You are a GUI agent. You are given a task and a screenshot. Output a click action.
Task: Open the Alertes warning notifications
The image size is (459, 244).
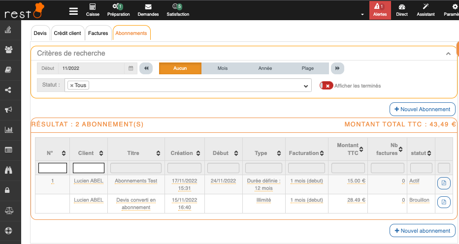click(380, 10)
